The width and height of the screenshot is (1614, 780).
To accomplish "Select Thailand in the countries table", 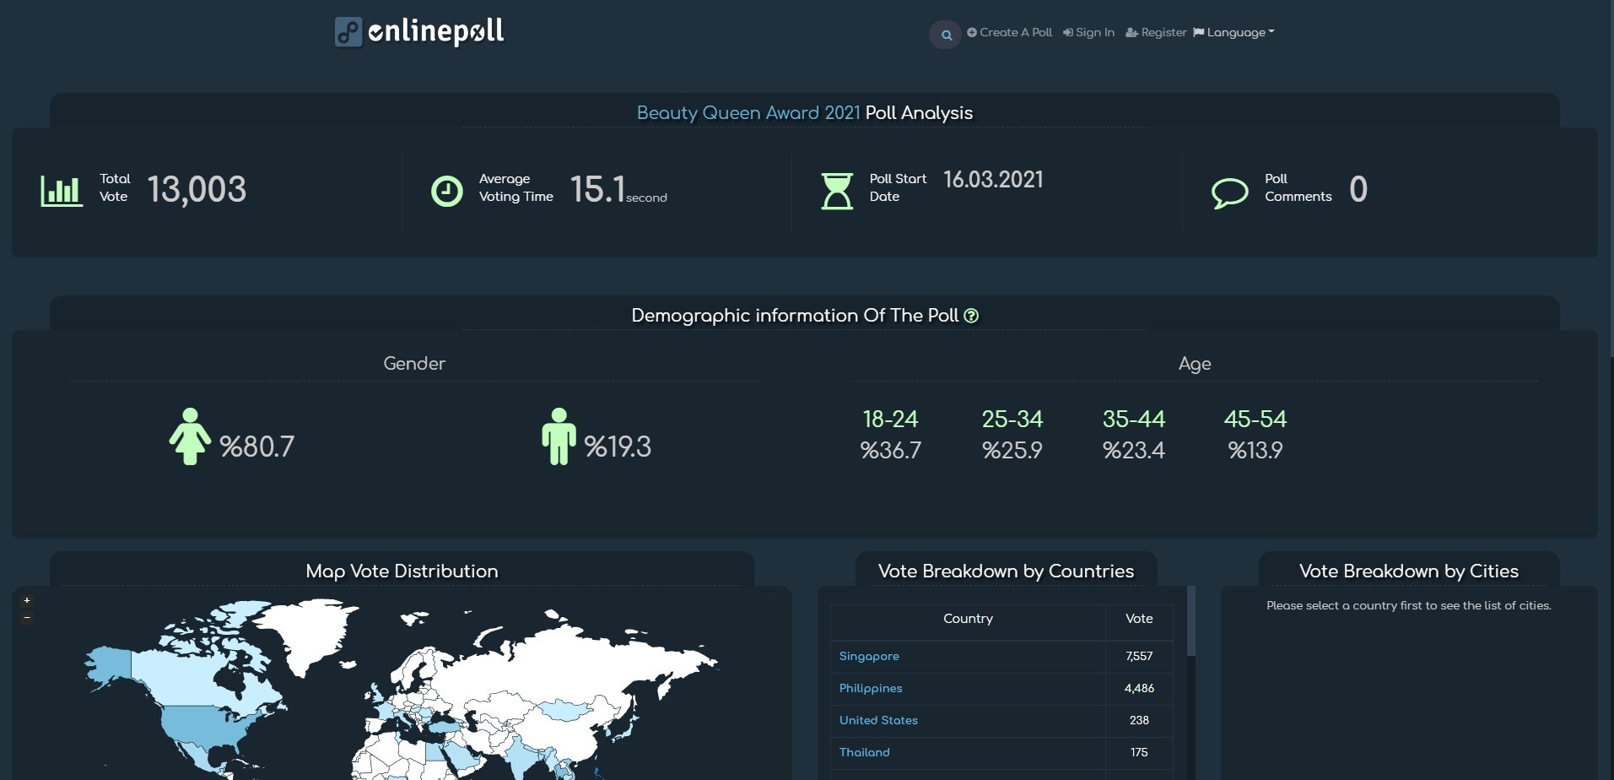I will point(864,752).
